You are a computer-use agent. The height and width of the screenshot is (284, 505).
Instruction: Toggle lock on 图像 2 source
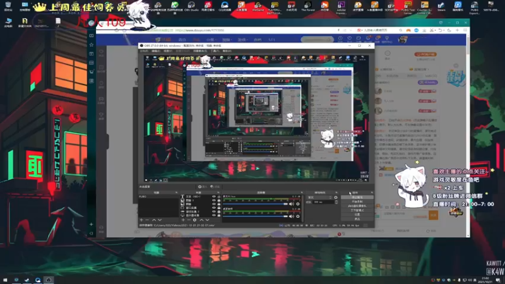[219, 200]
